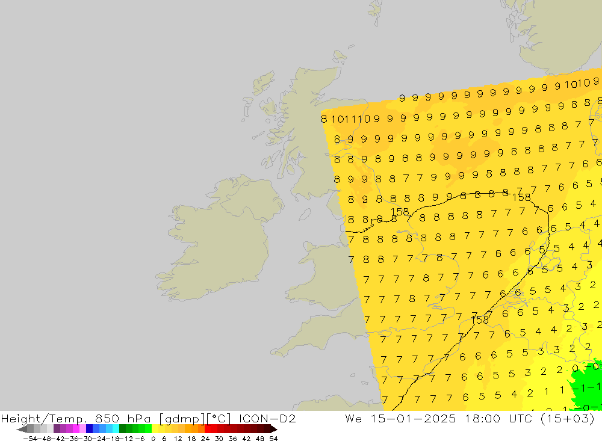Click the green sub-zero temperature patch
Screen dimensions: 602x441
tap(585, 386)
